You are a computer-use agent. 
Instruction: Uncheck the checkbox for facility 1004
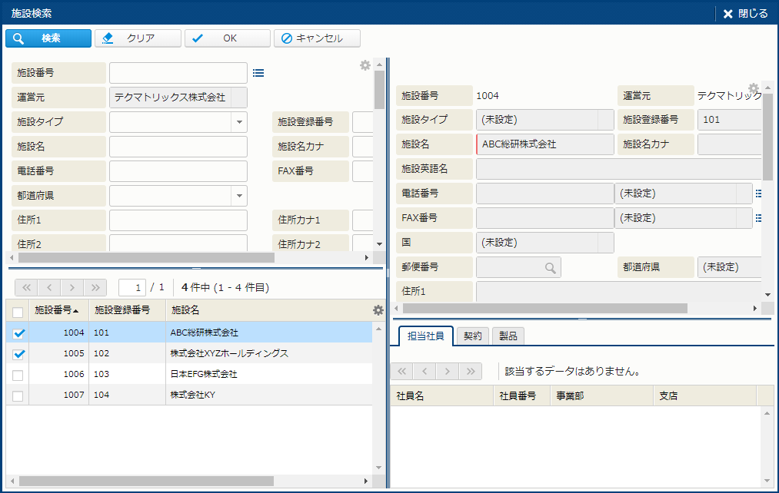(x=18, y=333)
